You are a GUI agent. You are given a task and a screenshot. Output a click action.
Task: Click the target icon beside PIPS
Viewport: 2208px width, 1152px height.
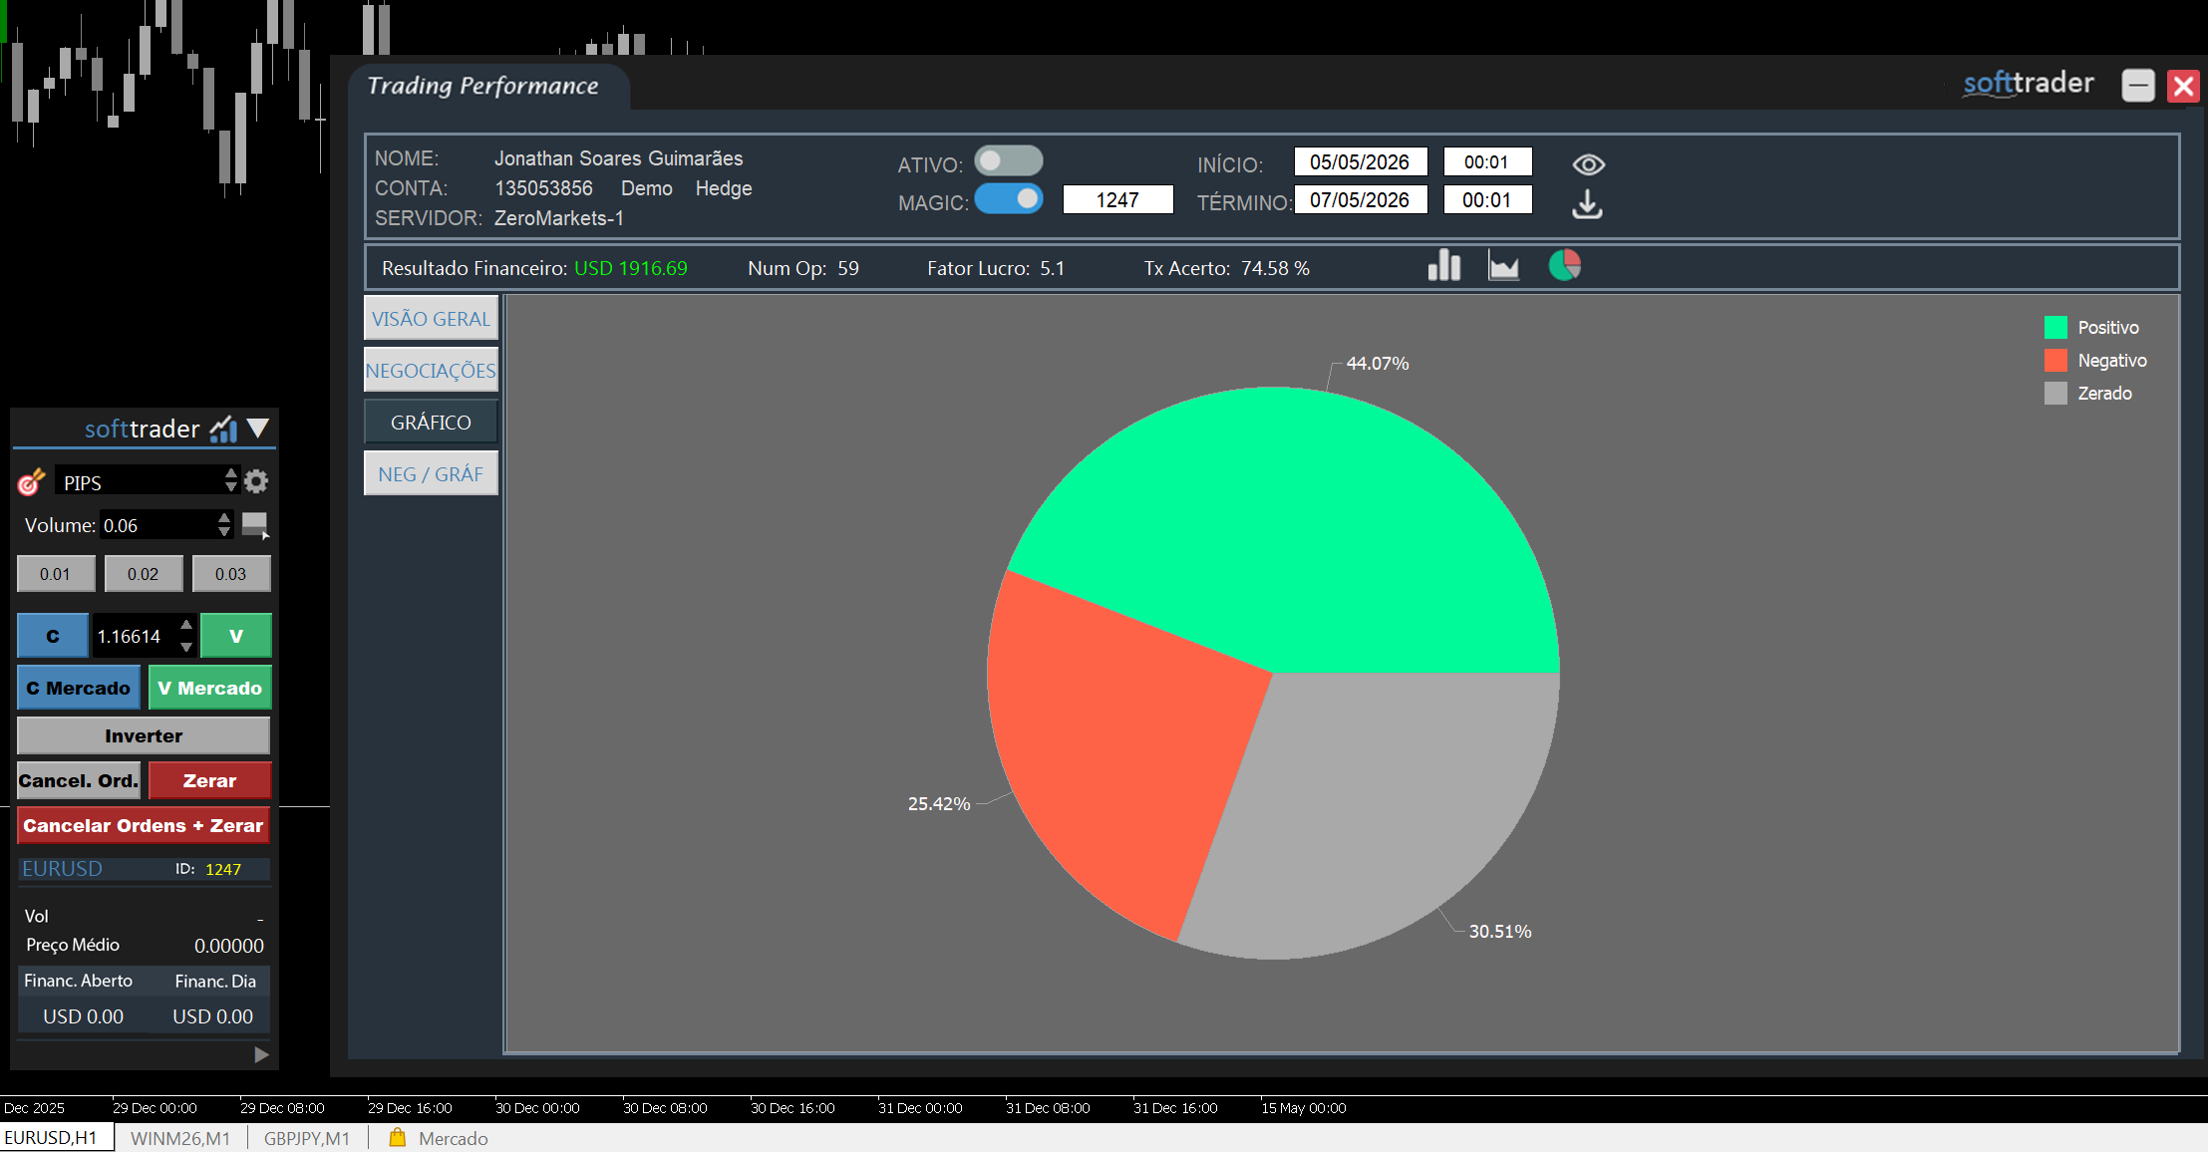tap(32, 482)
